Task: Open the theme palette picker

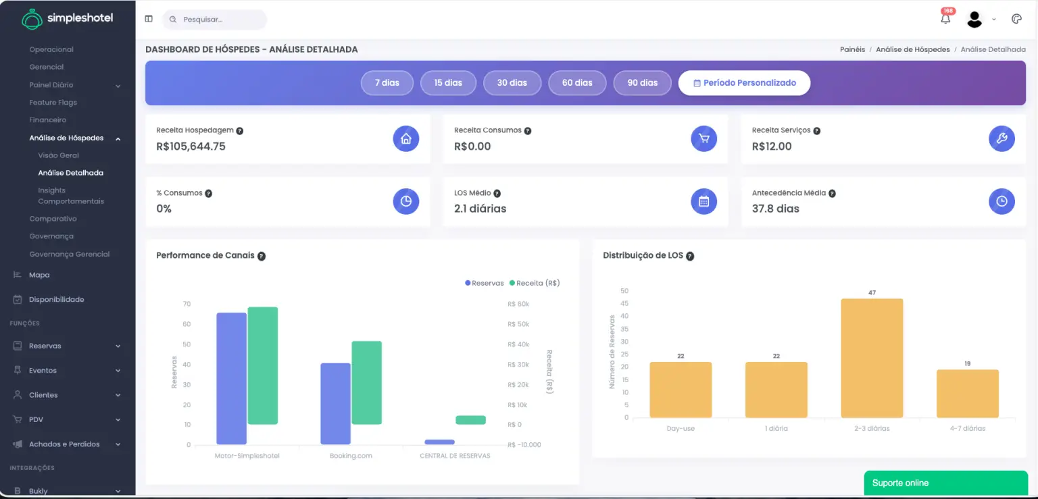Action: click(x=1017, y=18)
